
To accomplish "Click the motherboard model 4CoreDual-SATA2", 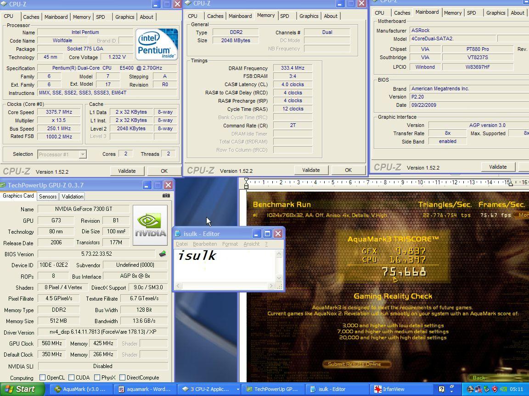I will click(x=453, y=38).
